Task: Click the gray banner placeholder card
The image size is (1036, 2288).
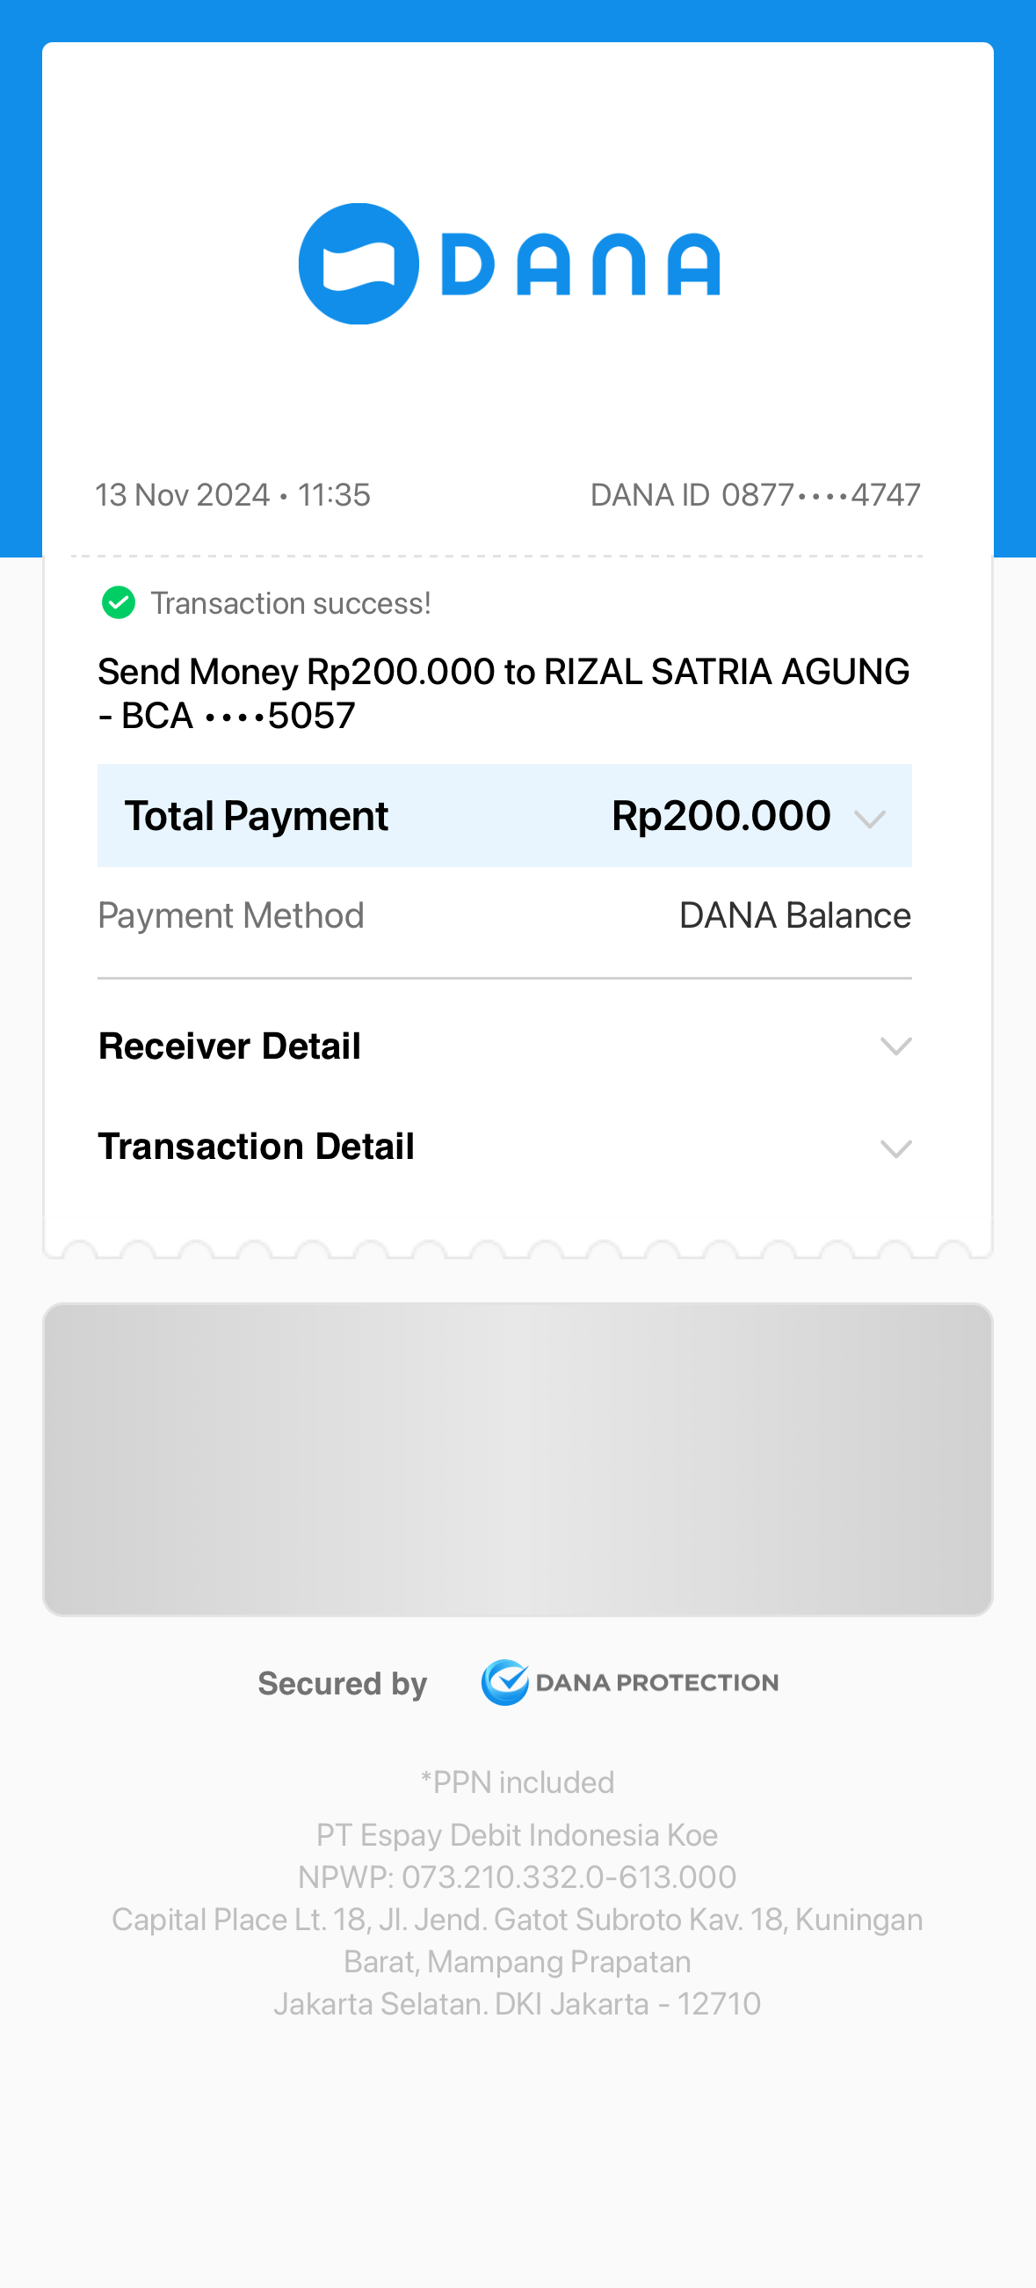Action: point(518,1459)
